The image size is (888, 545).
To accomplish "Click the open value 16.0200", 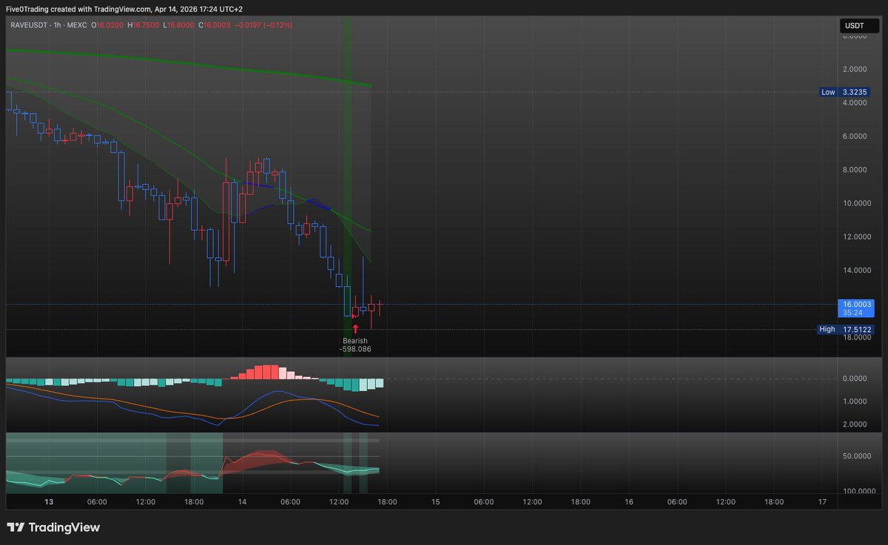I will pyautogui.click(x=110, y=24).
